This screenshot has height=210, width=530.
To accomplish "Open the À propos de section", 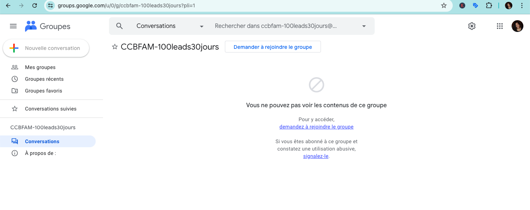I will coord(40,153).
